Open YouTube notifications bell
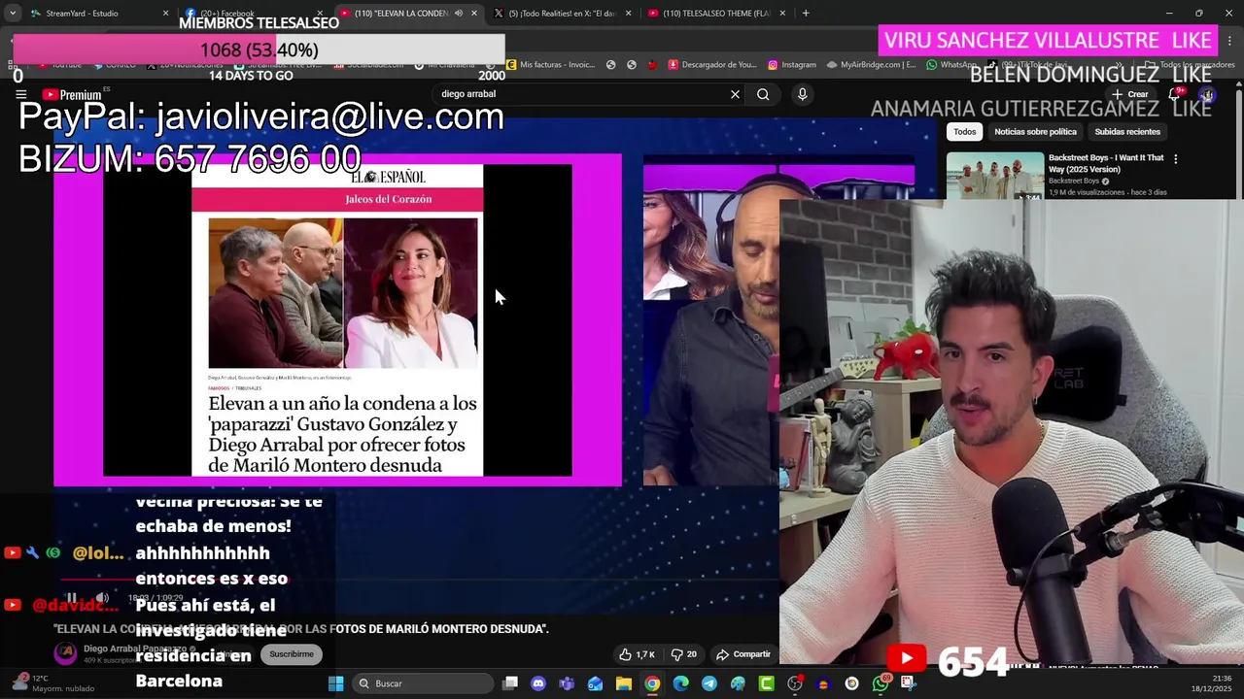The width and height of the screenshot is (1244, 699). [1174, 94]
